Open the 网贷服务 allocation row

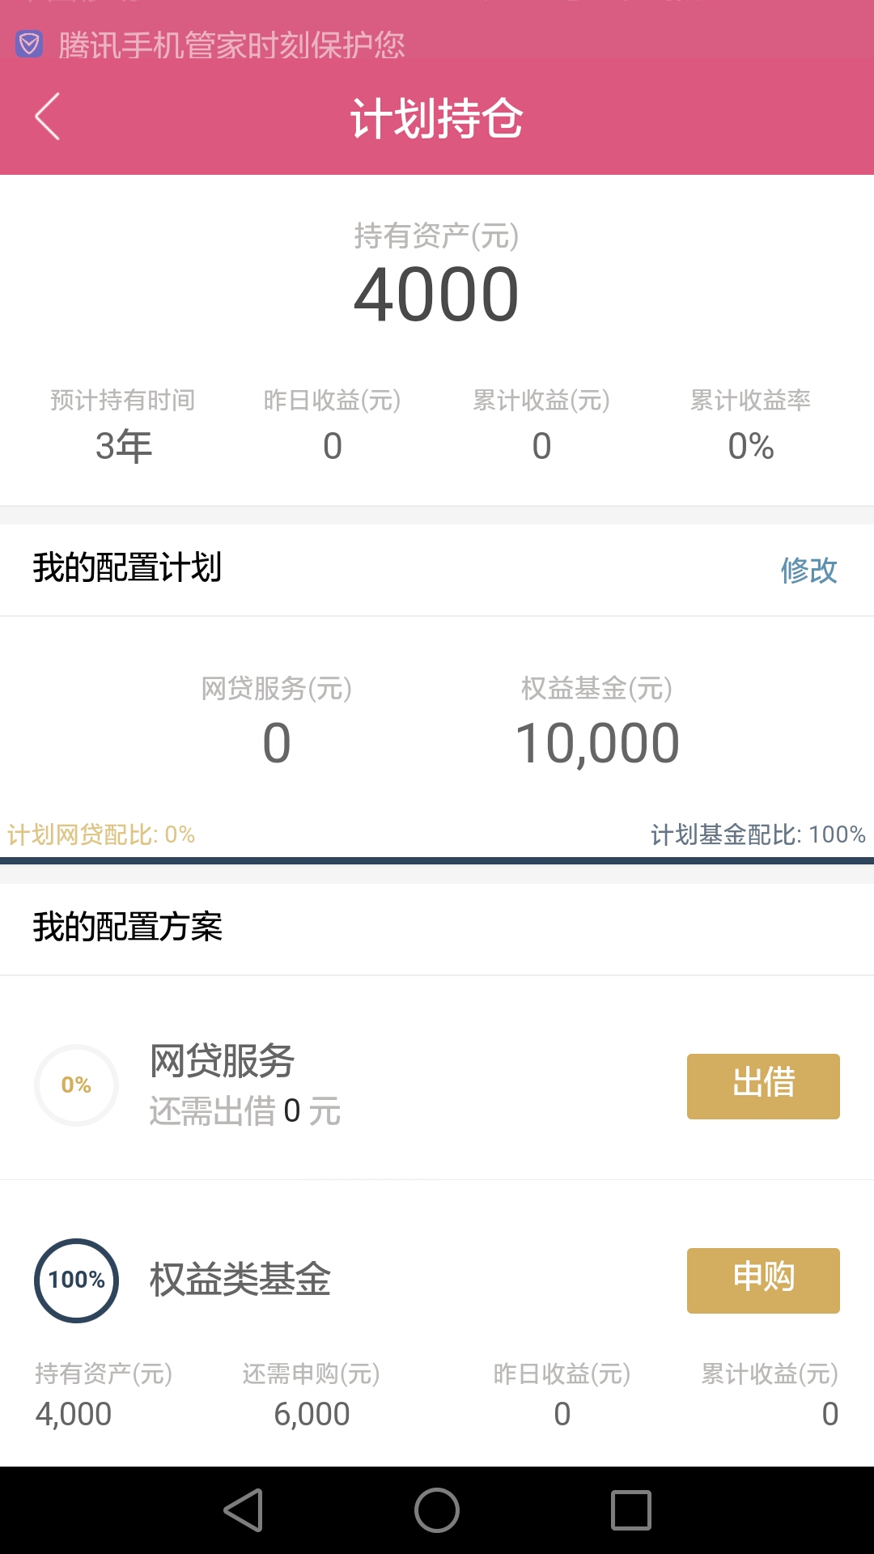(437, 1085)
